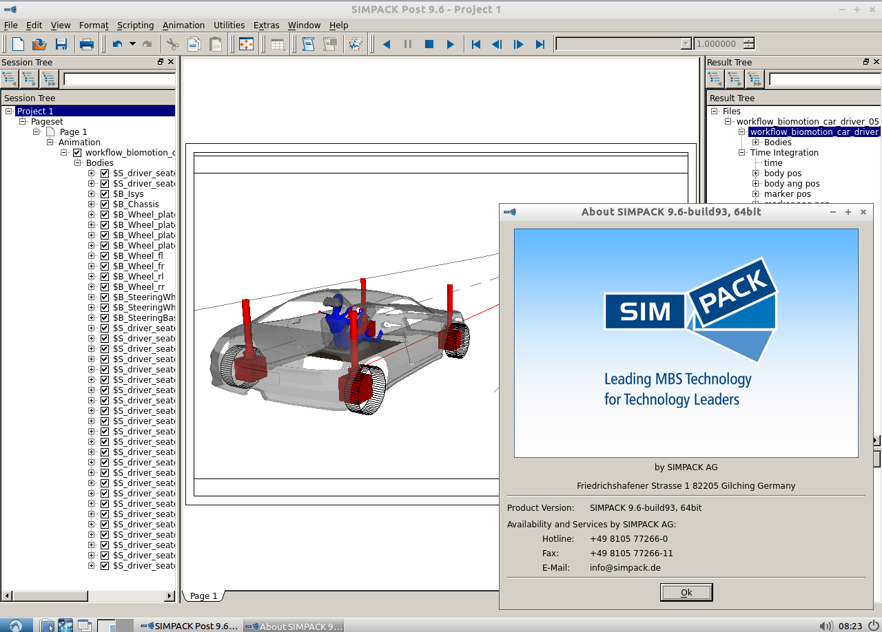Undo the last action with the toolbar arrow

tap(117, 44)
